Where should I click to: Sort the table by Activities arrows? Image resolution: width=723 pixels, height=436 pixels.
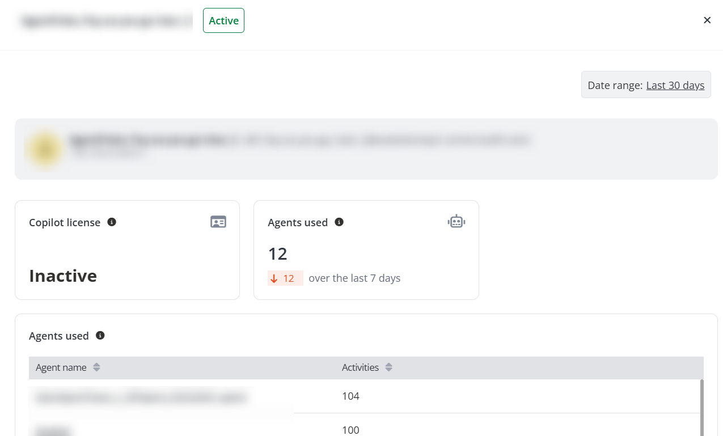[388, 367]
